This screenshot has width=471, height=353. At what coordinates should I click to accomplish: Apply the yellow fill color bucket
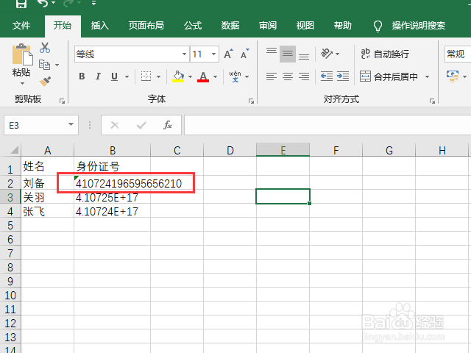[x=178, y=76]
